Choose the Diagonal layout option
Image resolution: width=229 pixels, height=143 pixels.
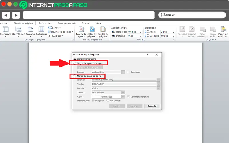[93, 101]
